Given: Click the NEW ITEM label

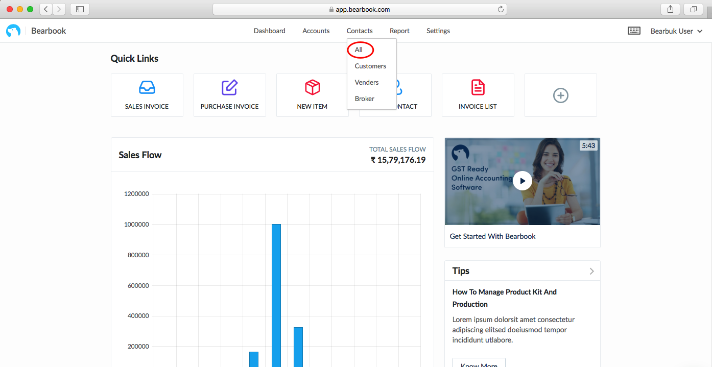Looking at the screenshot, I should click(x=312, y=107).
